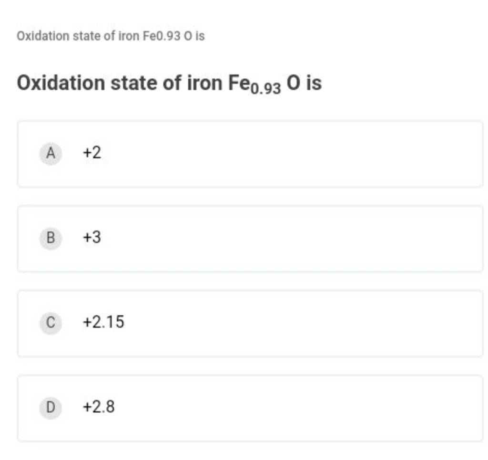The width and height of the screenshot is (488, 460).
Task: Click the +2 answer text label
Action: [x=91, y=153]
